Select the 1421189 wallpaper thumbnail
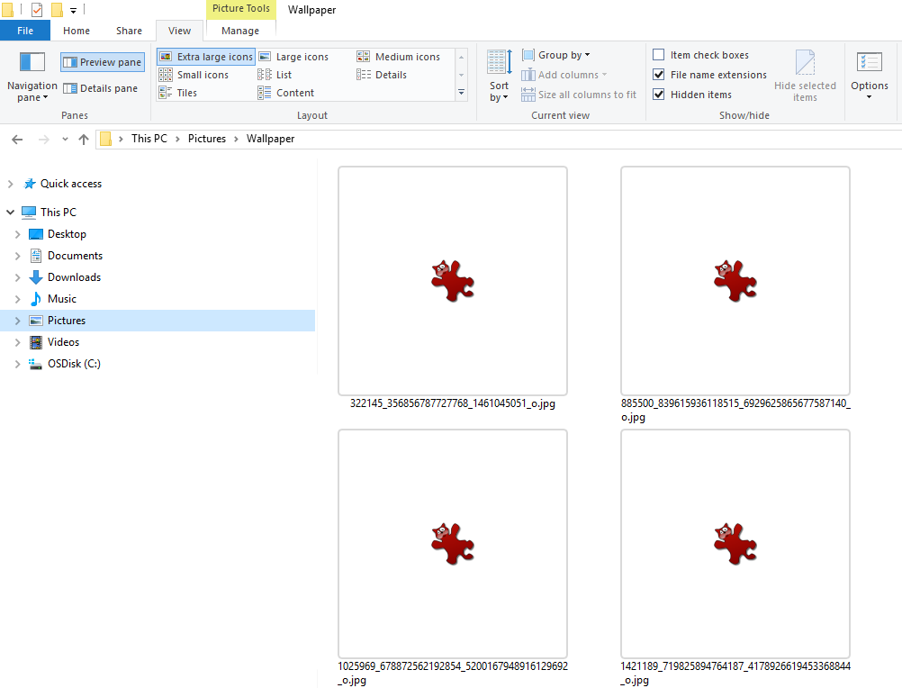Screen dimensions: 902x688 735,543
